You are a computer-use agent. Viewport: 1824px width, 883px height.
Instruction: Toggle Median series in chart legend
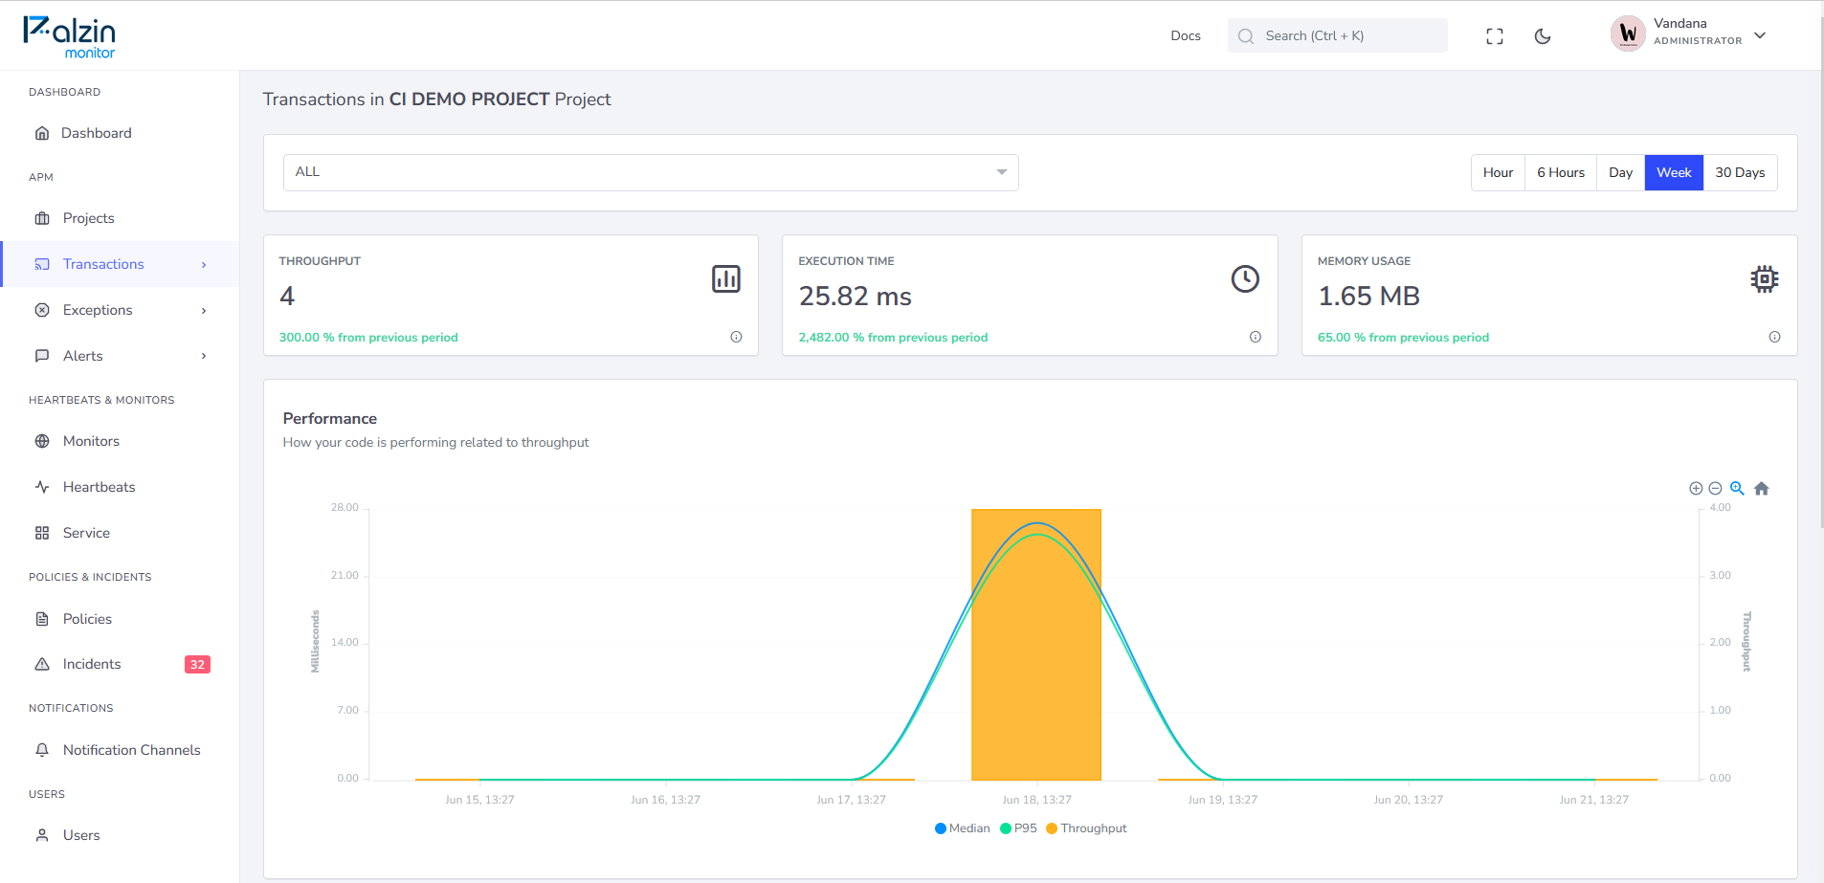tap(963, 828)
